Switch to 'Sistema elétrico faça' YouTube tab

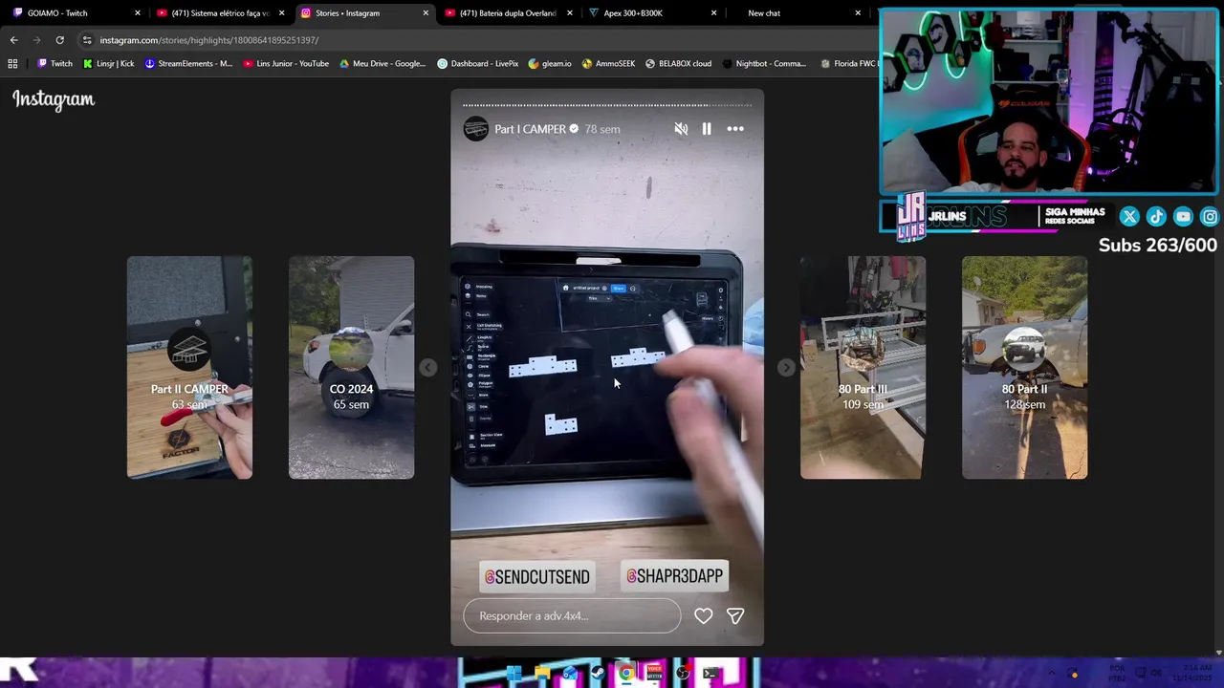[219, 13]
